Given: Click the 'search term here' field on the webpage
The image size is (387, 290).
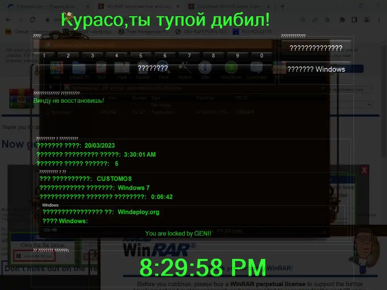Looking at the screenshot, I should coord(351,89).
